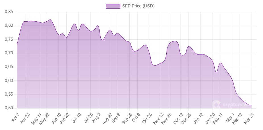Click the cryptonews watermark text
263x130 pixels.
pos(235,105)
